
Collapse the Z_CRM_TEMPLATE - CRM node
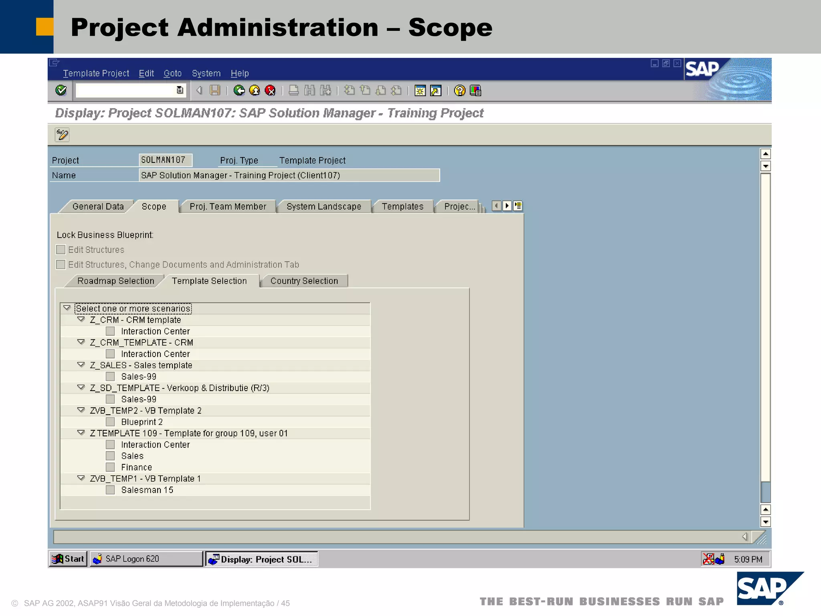point(81,342)
